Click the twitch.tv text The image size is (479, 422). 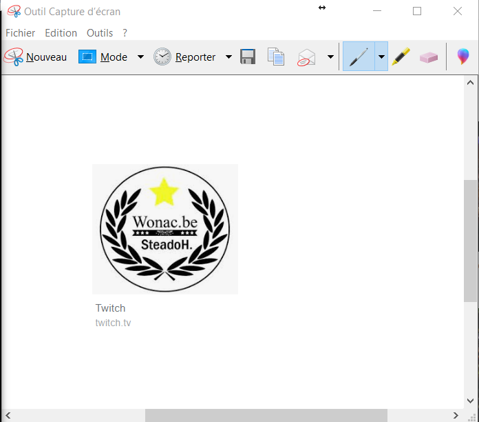[113, 323]
